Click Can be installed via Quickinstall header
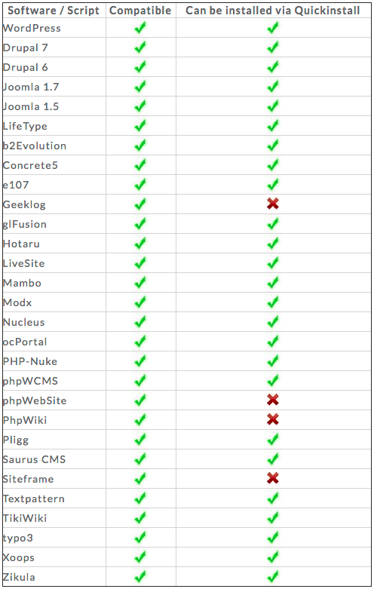 pyautogui.click(x=273, y=11)
